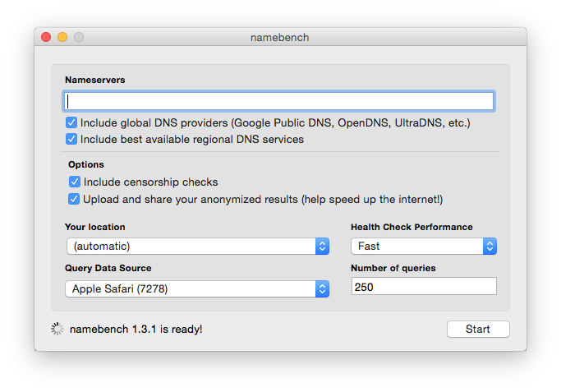Viewport: 561px width, 392px height.
Task: Open the Your location dropdown
Action: 197,246
